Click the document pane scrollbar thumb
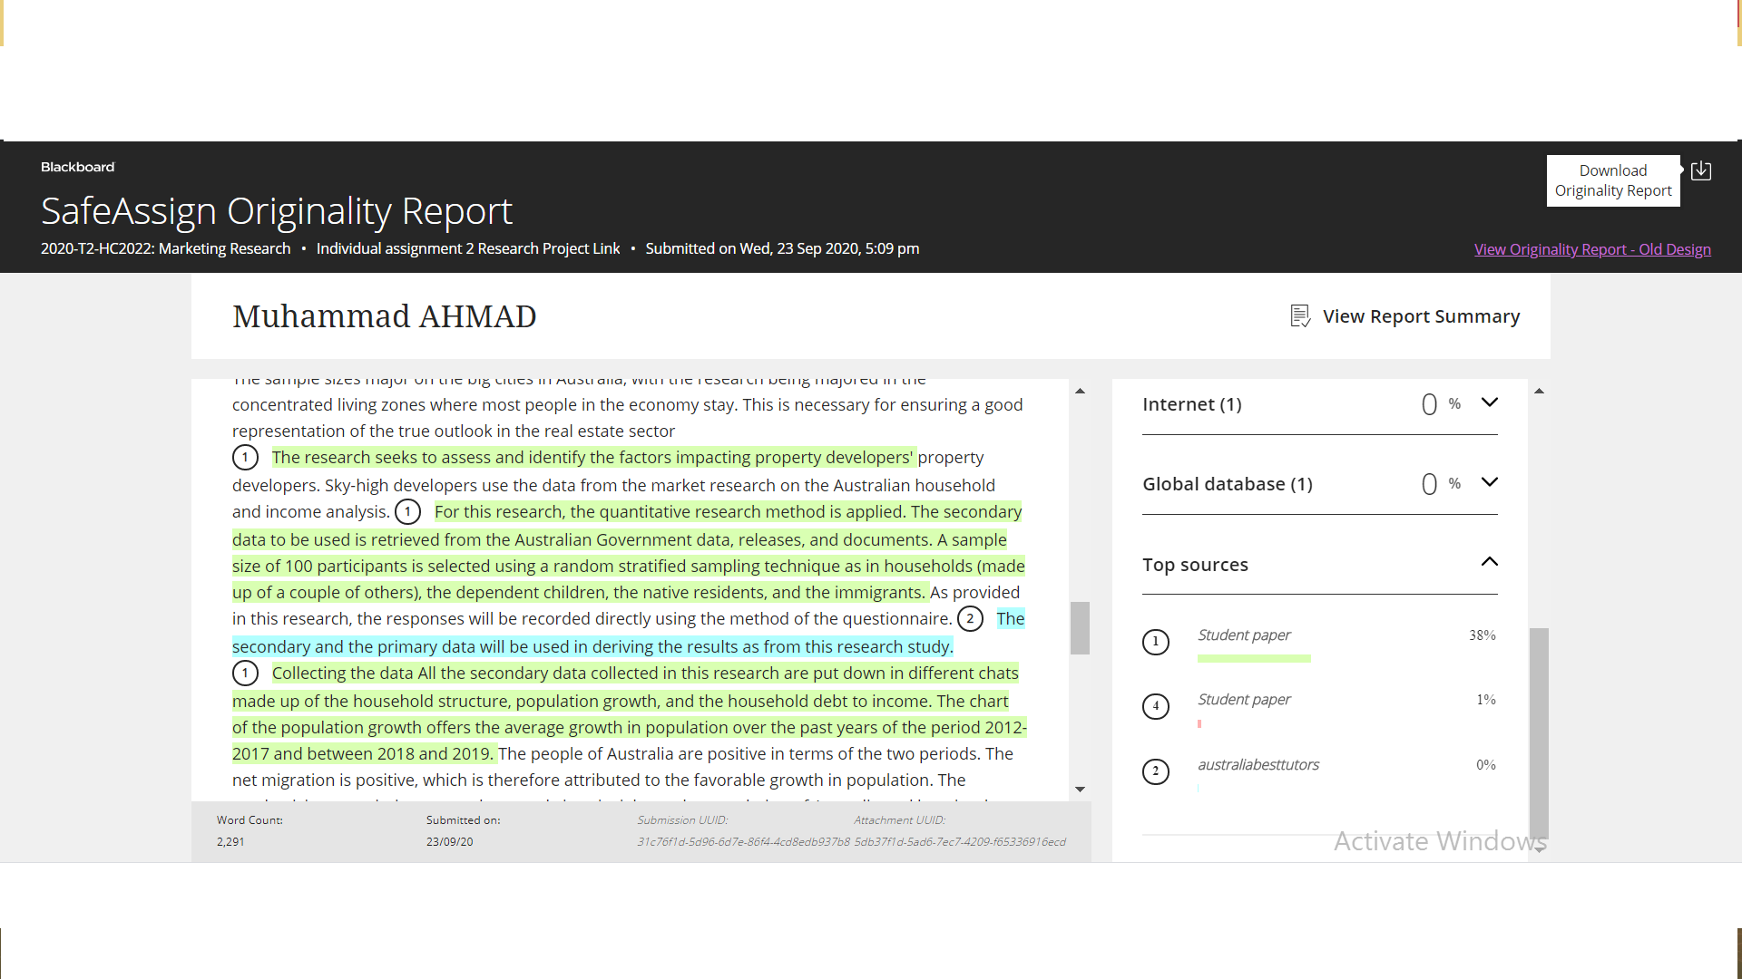 click(1080, 628)
